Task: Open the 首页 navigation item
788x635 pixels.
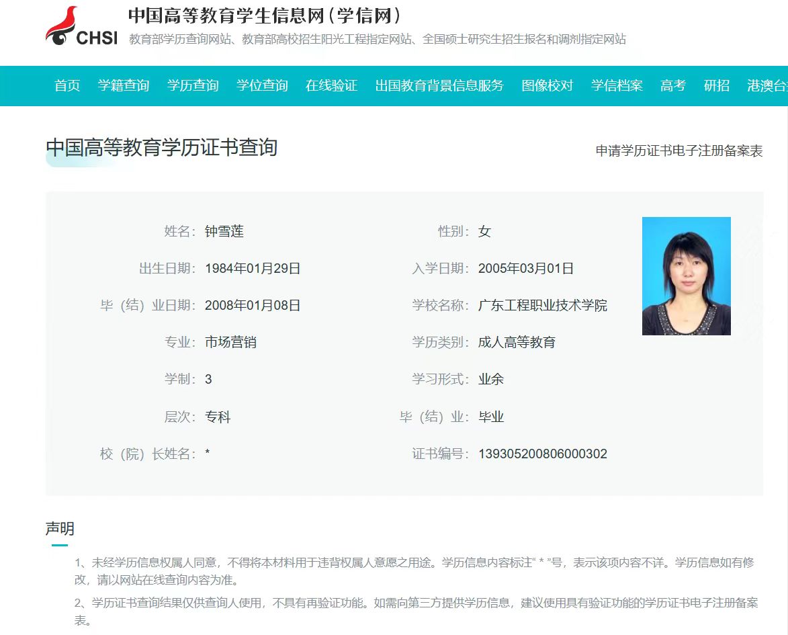Action: coord(67,85)
